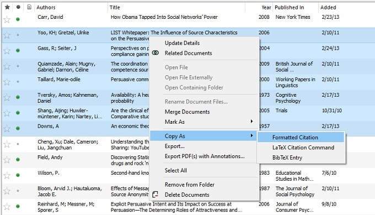Click 'Journal of Consumer Psyc' cell
The height and width of the screenshot is (215, 375).
click(x=294, y=207)
